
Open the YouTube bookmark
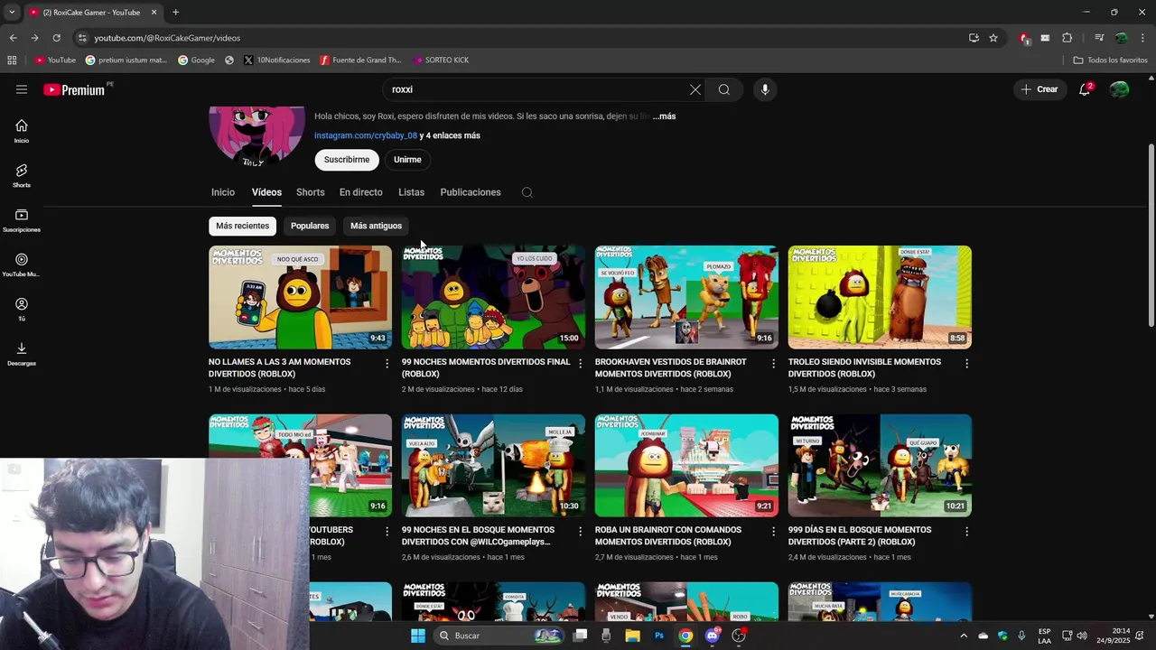pyautogui.click(x=55, y=60)
